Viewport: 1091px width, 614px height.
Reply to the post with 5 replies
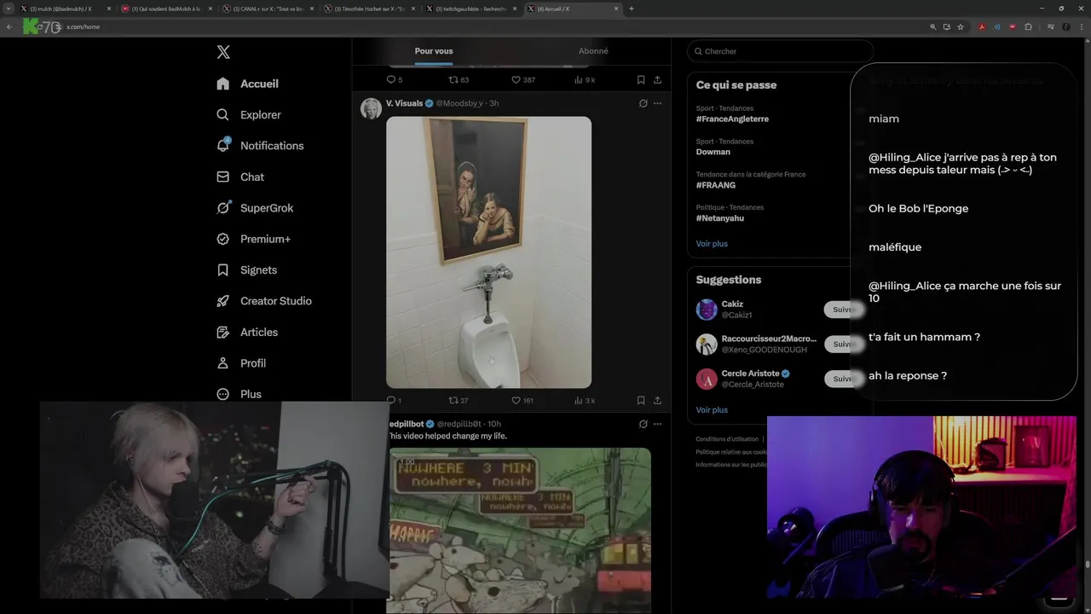point(395,79)
